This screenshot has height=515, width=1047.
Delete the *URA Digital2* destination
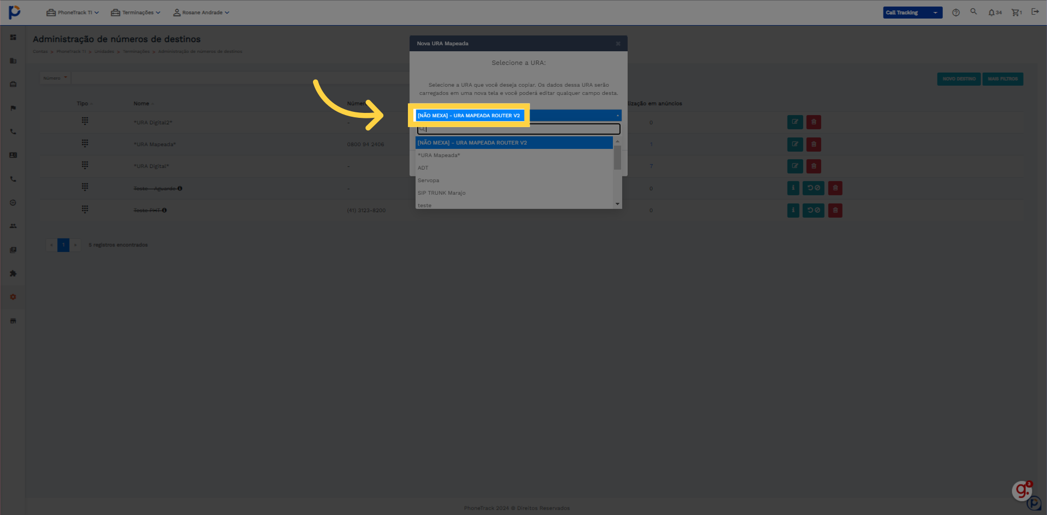click(814, 122)
